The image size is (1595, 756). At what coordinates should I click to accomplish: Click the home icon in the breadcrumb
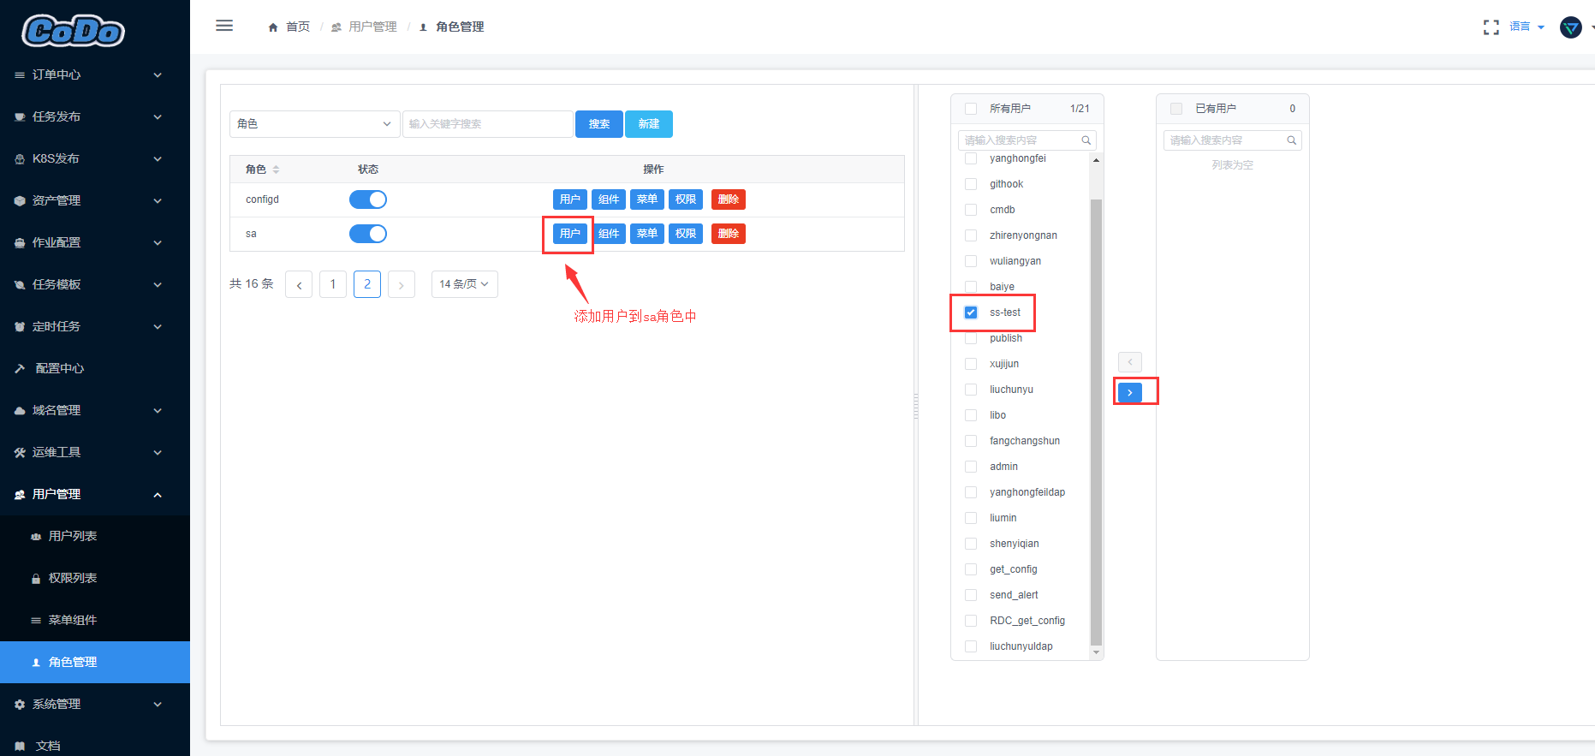[273, 27]
